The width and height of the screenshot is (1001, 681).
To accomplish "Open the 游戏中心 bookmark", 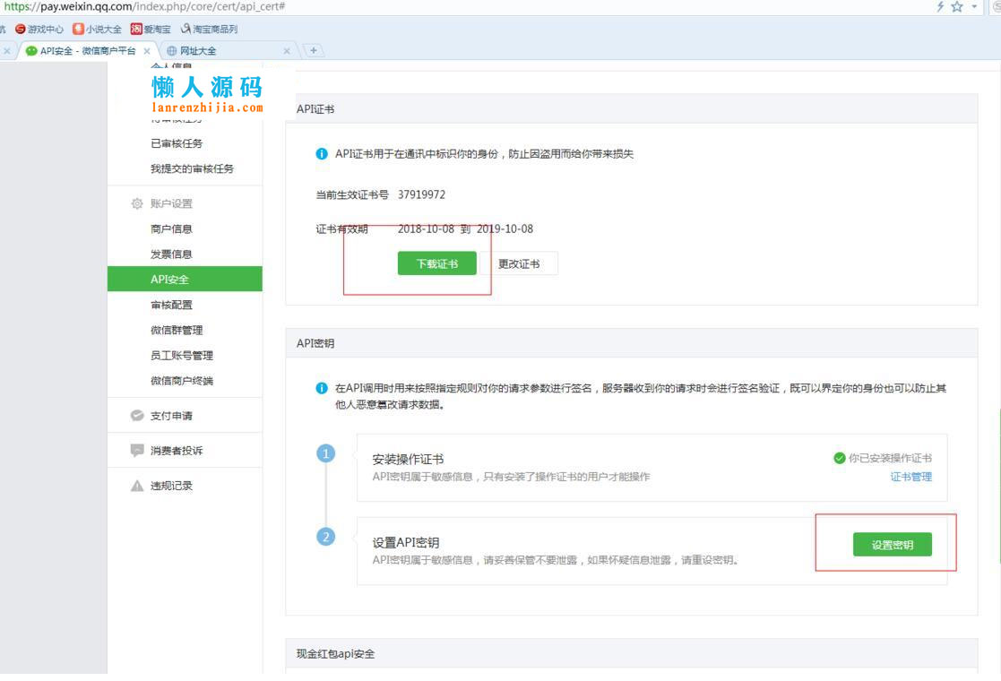I will point(39,29).
